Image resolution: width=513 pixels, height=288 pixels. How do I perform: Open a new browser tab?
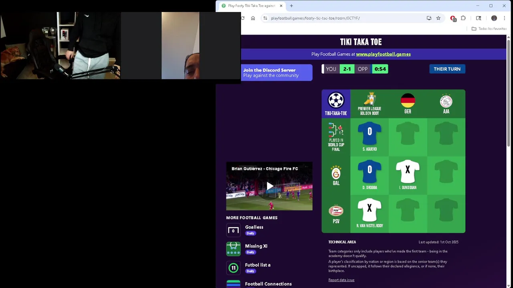[291, 6]
